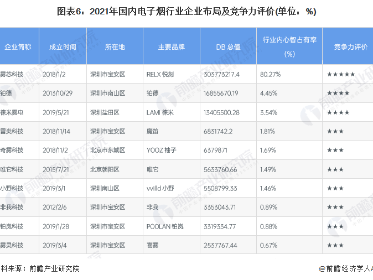This screenshot has width=373, height=280.
Task: Click the five-star rating for 雾芯科技
Action: [340, 74]
